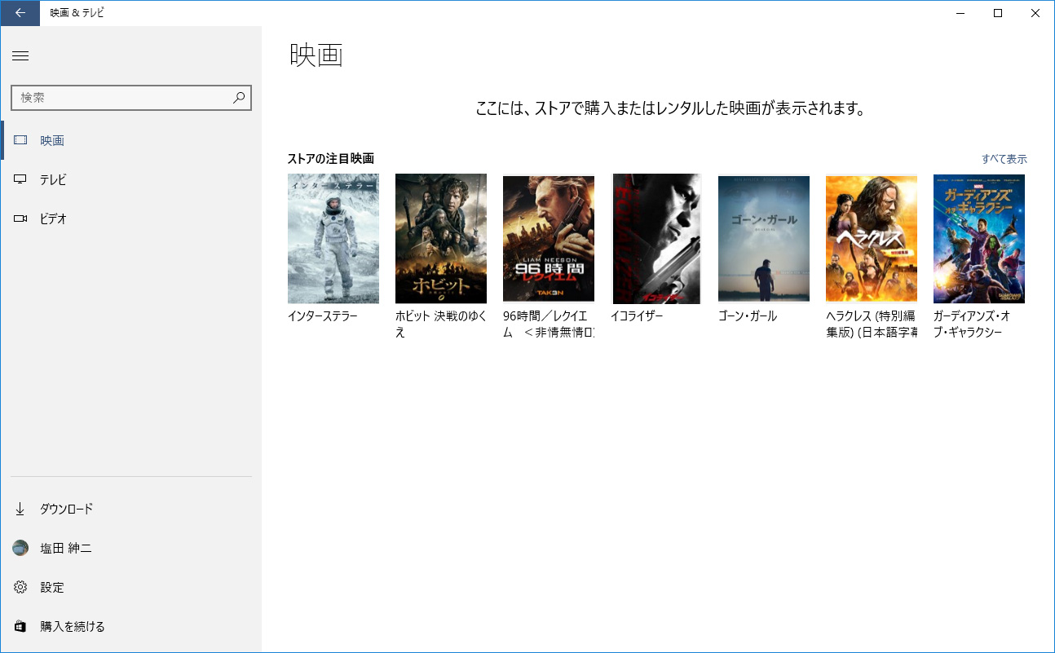The width and height of the screenshot is (1055, 653).
Task: Go back with the title bar arrow
Action: 20,13
